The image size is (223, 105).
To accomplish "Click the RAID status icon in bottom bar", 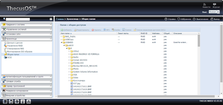I will (x=5, y=101).
